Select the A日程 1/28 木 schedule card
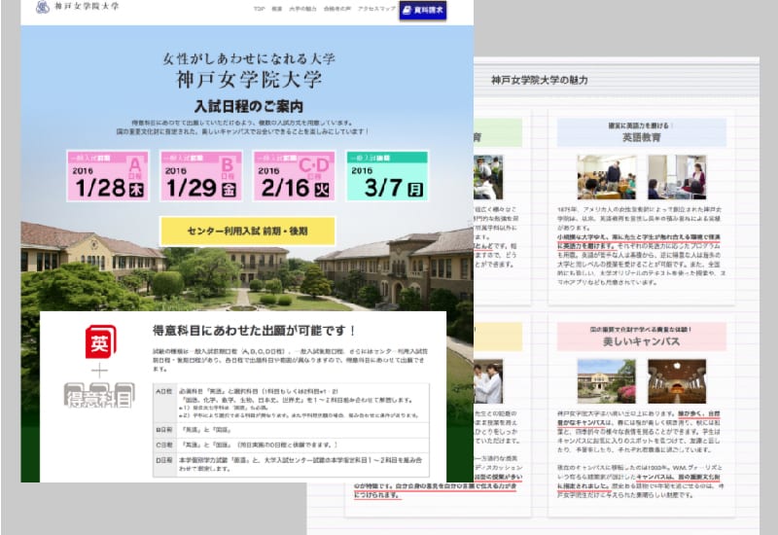Screen dimensions: 778x535 108,176
